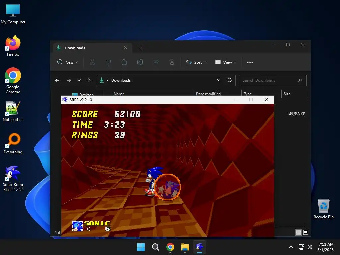
Task: Close the SRB2 v2.2.10 window
Action: [x=266, y=100]
